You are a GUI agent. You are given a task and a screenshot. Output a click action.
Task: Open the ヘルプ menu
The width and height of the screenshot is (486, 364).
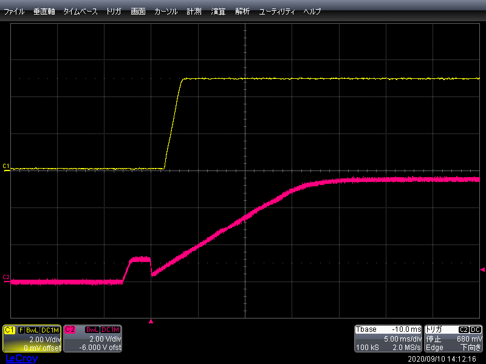point(312,12)
